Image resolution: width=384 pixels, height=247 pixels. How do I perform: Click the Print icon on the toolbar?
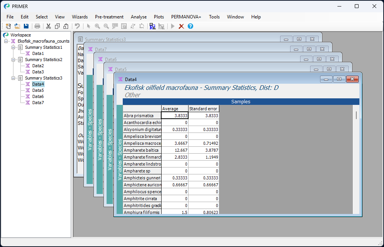coord(37,26)
